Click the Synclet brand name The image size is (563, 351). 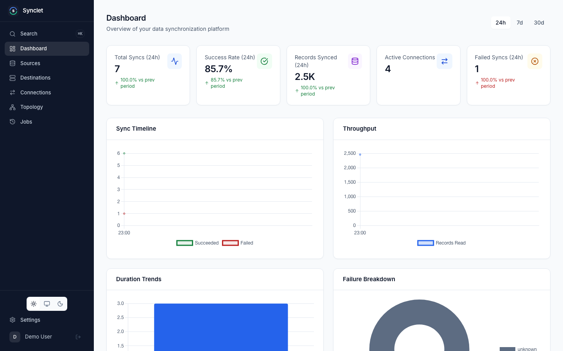tap(33, 11)
